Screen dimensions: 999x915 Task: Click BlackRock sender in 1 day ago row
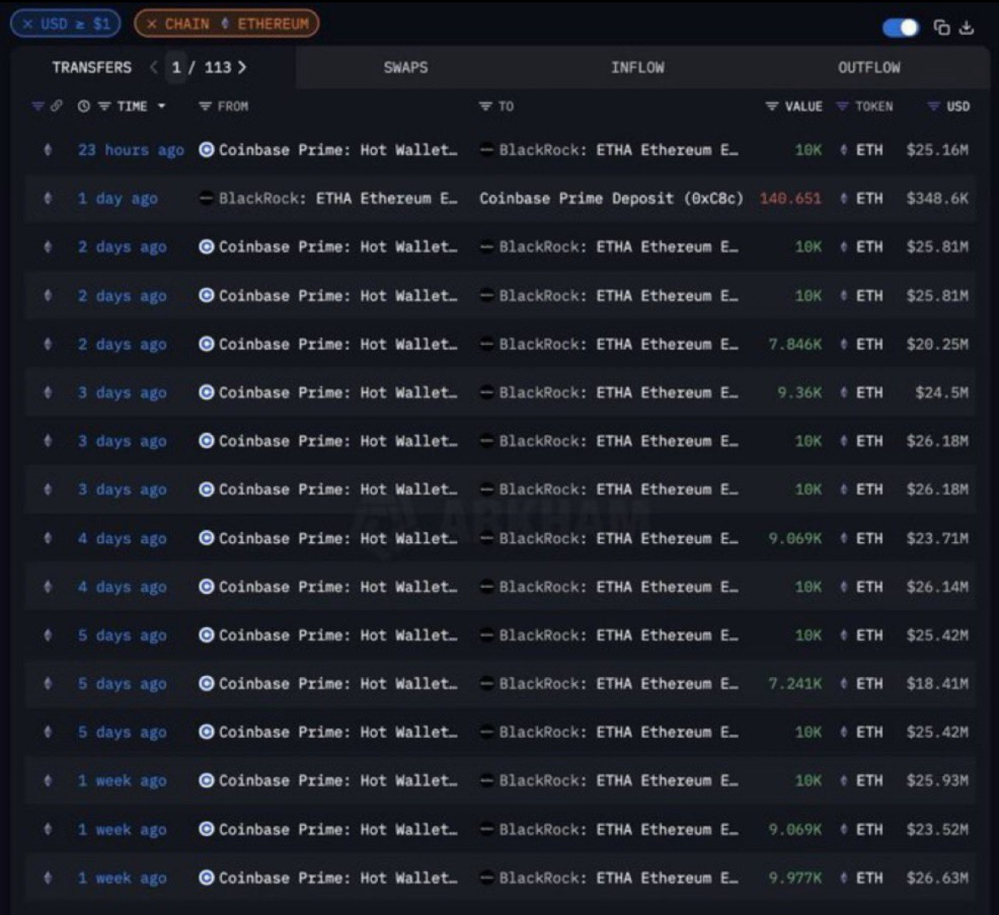[x=338, y=198]
